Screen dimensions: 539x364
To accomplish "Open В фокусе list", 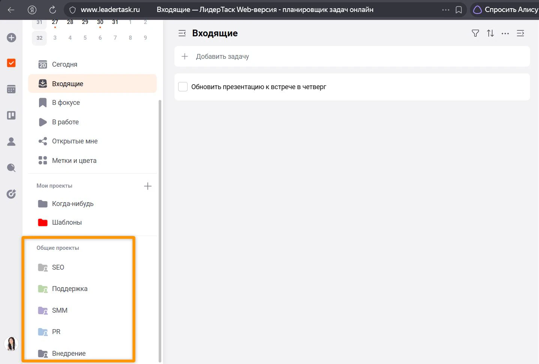I will pos(92,103).
